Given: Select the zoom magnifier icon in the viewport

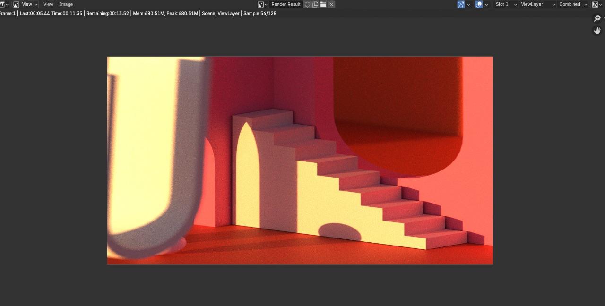Looking at the screenshot, I should coord(597,18).
